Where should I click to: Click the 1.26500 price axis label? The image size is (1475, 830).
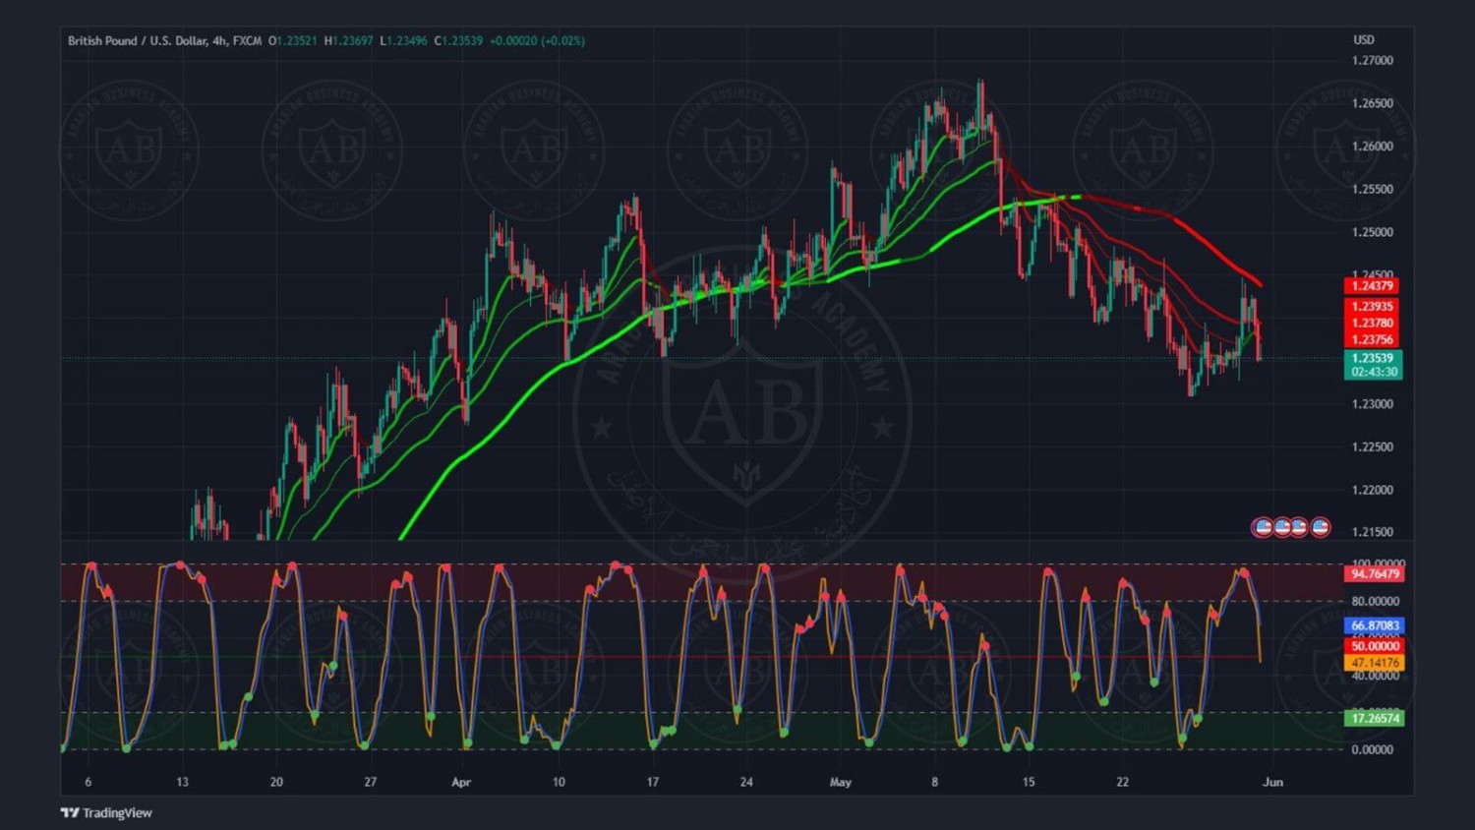[1373, 103]
